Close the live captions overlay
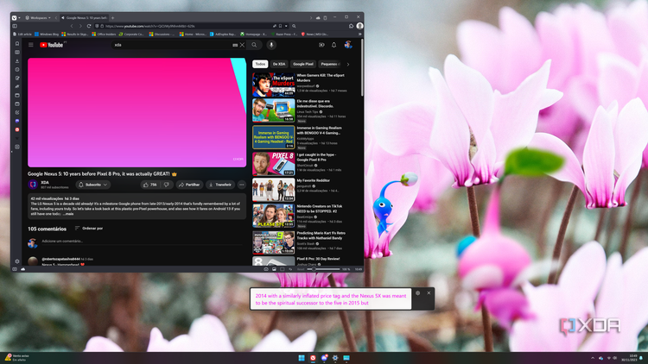This screenshot has width=648, height=364. [x=429, y=293]
